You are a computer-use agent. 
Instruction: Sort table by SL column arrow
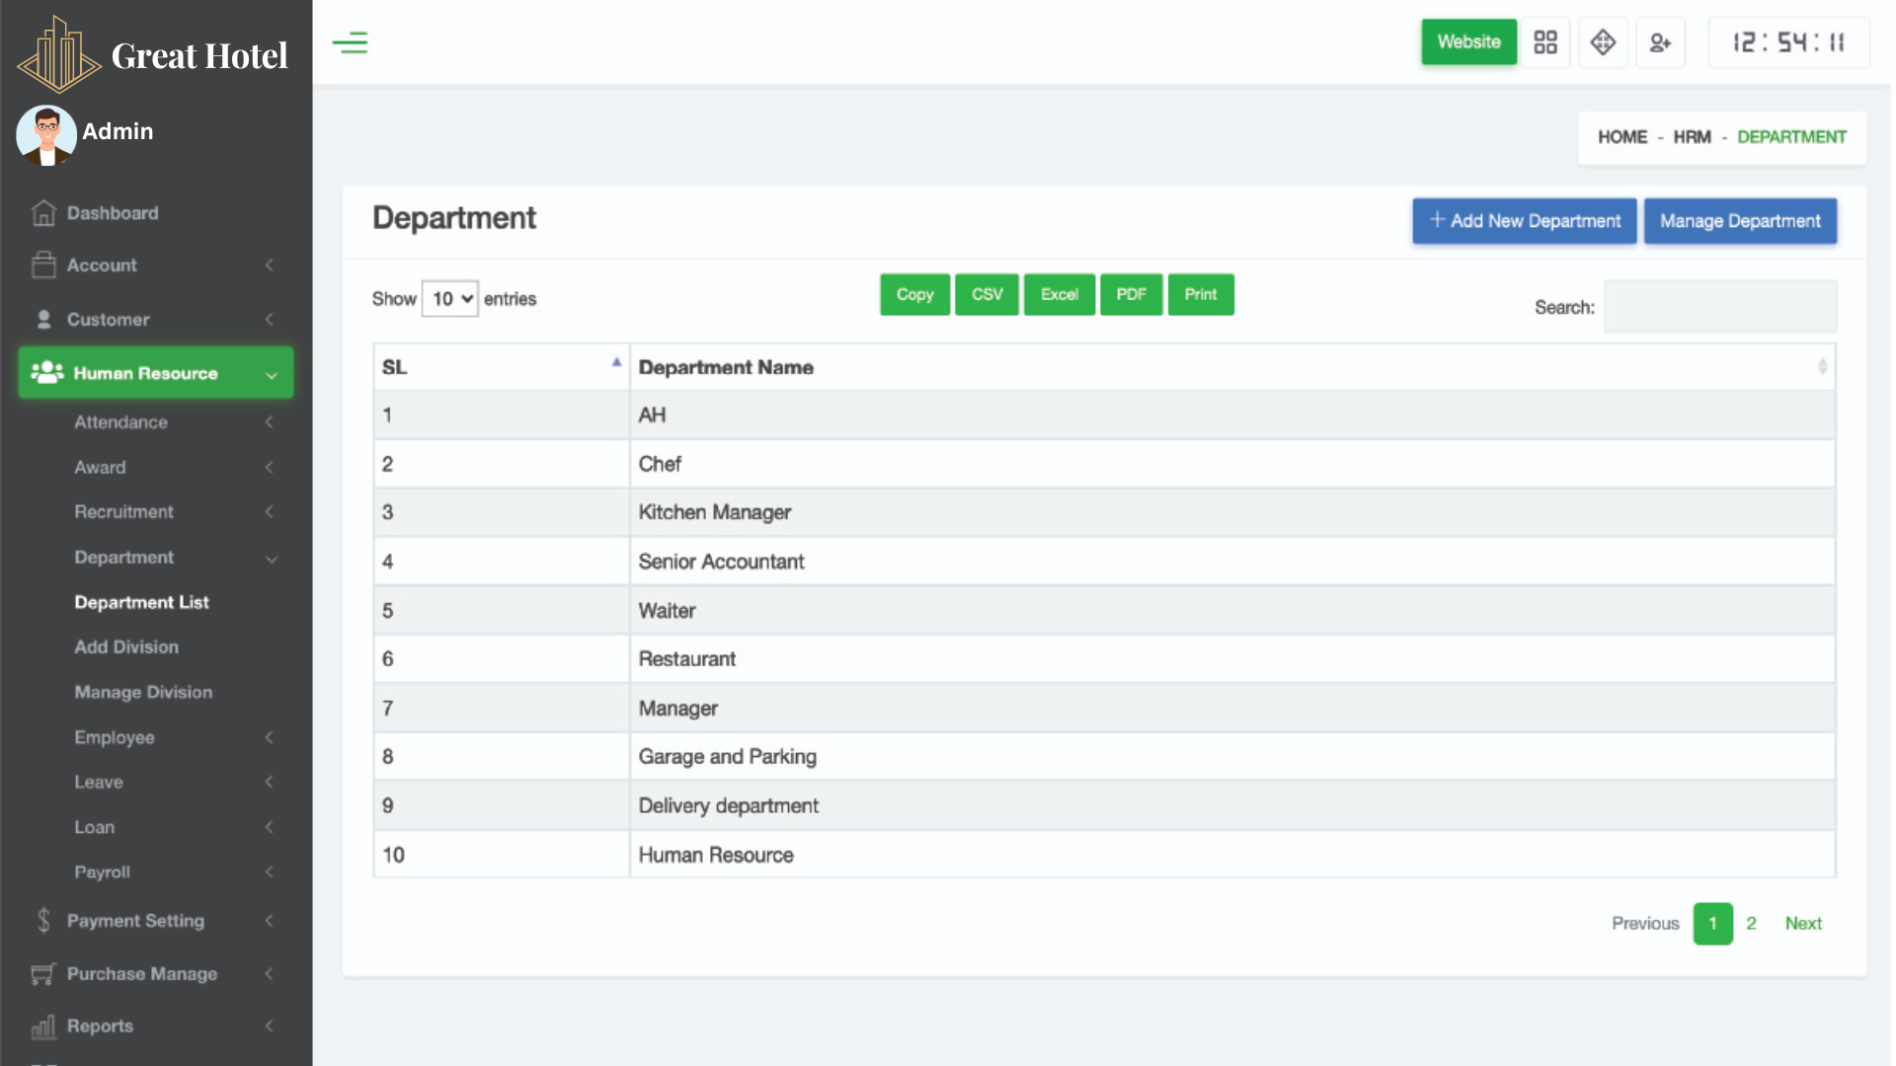616,363
